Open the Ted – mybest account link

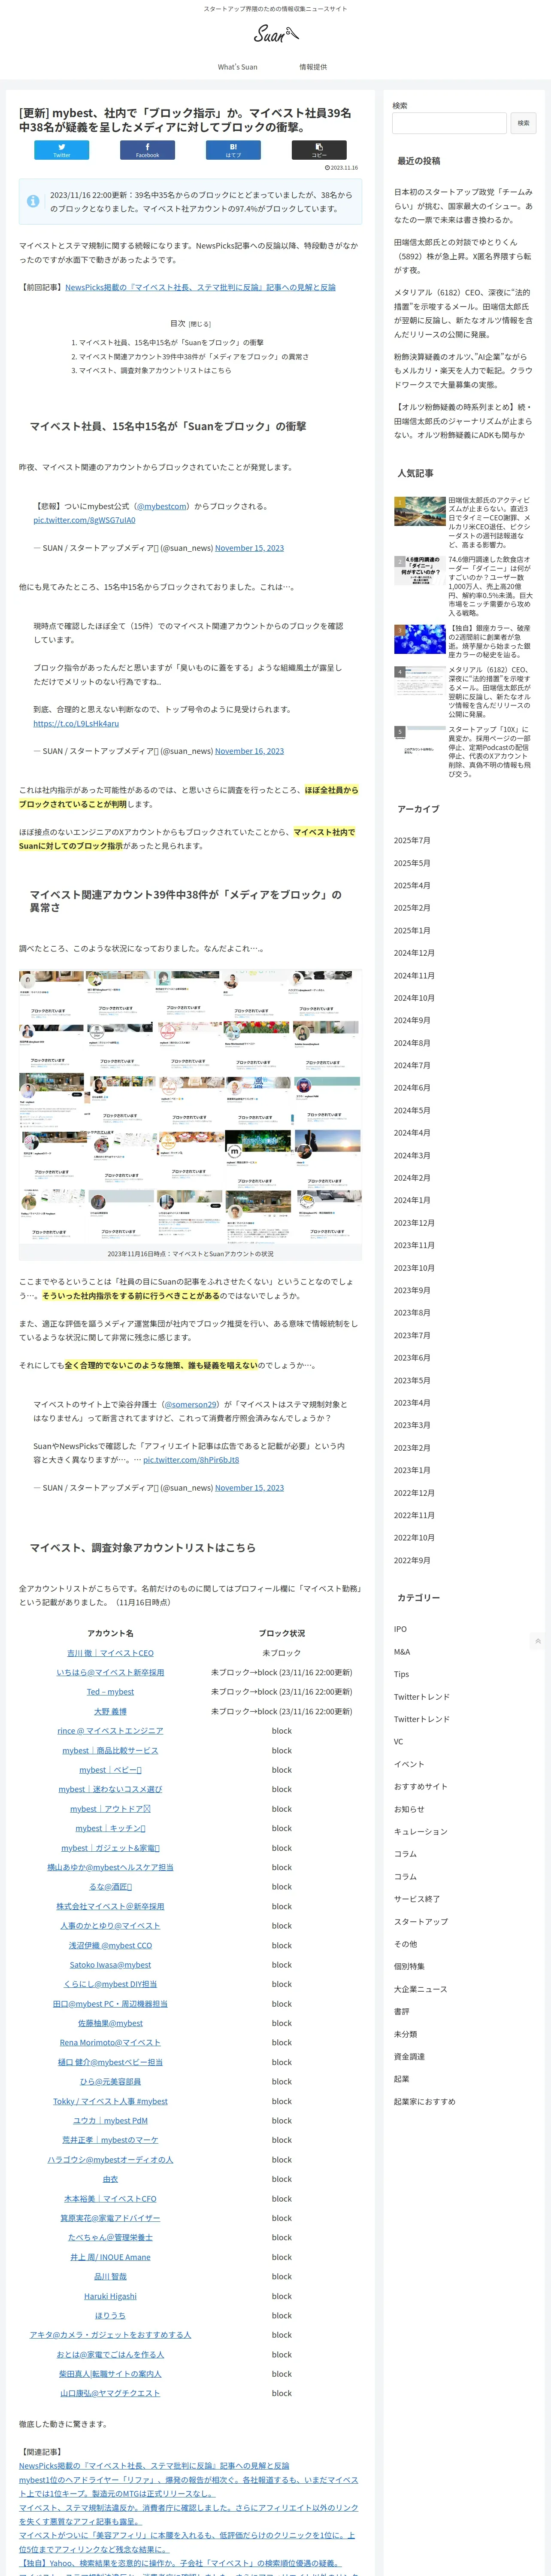tap(110, 1692)
